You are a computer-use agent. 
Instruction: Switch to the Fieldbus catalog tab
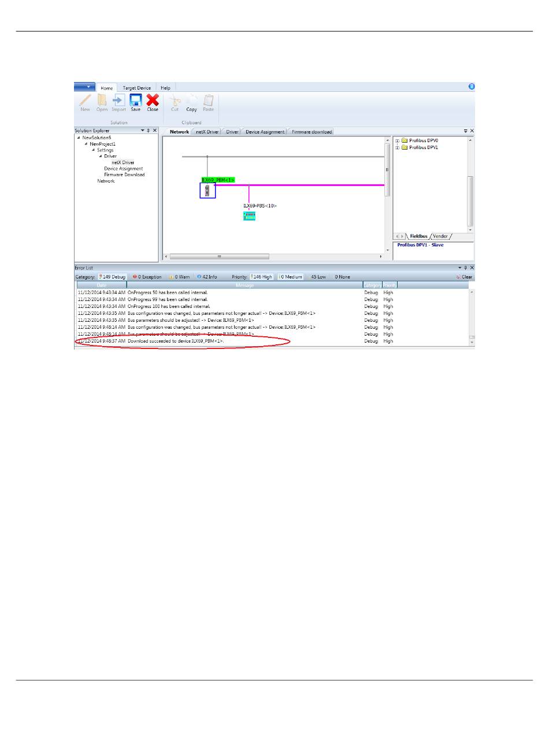pos(419,236)
